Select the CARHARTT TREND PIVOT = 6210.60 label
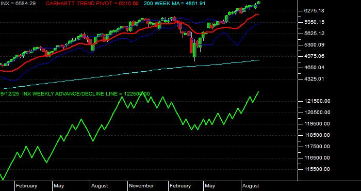 click(x=92, y=4)
